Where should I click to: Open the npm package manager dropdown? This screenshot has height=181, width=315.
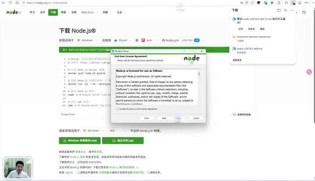pyautogui.click(x=149, y=40)
